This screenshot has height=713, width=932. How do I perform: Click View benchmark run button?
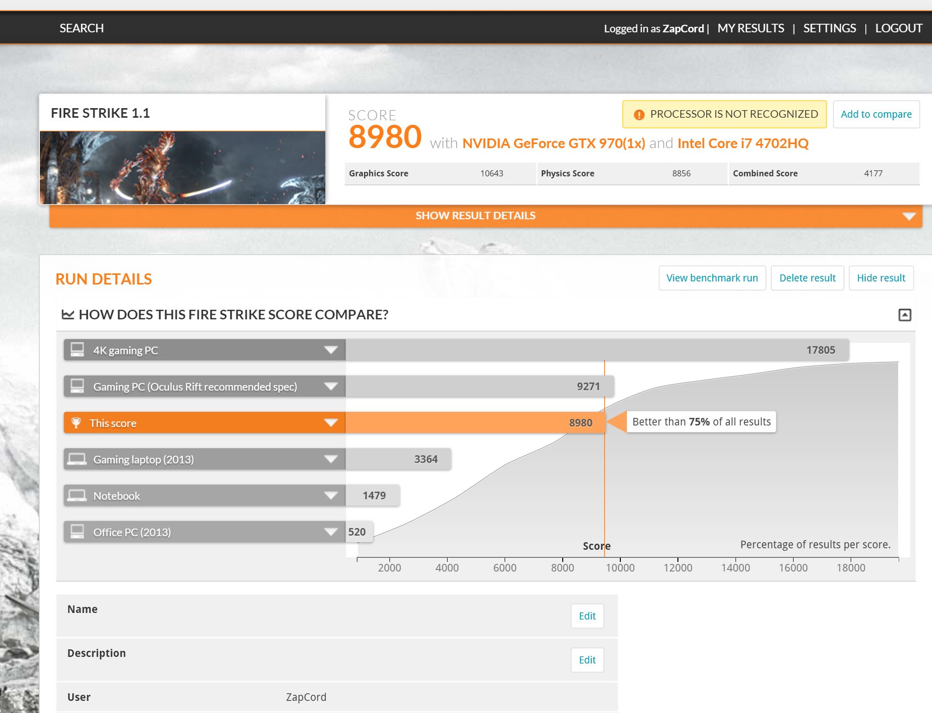click(712, 278)
